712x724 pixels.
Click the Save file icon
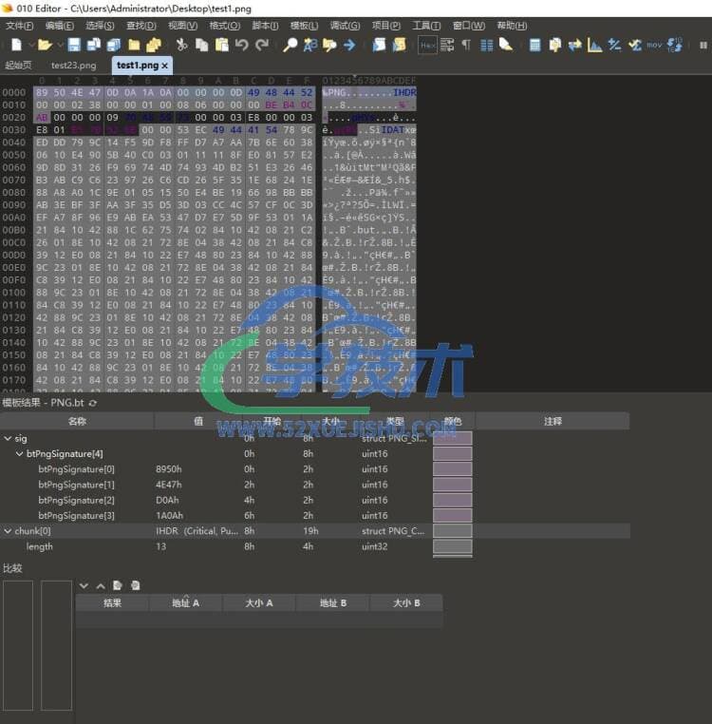click(74, 45)
